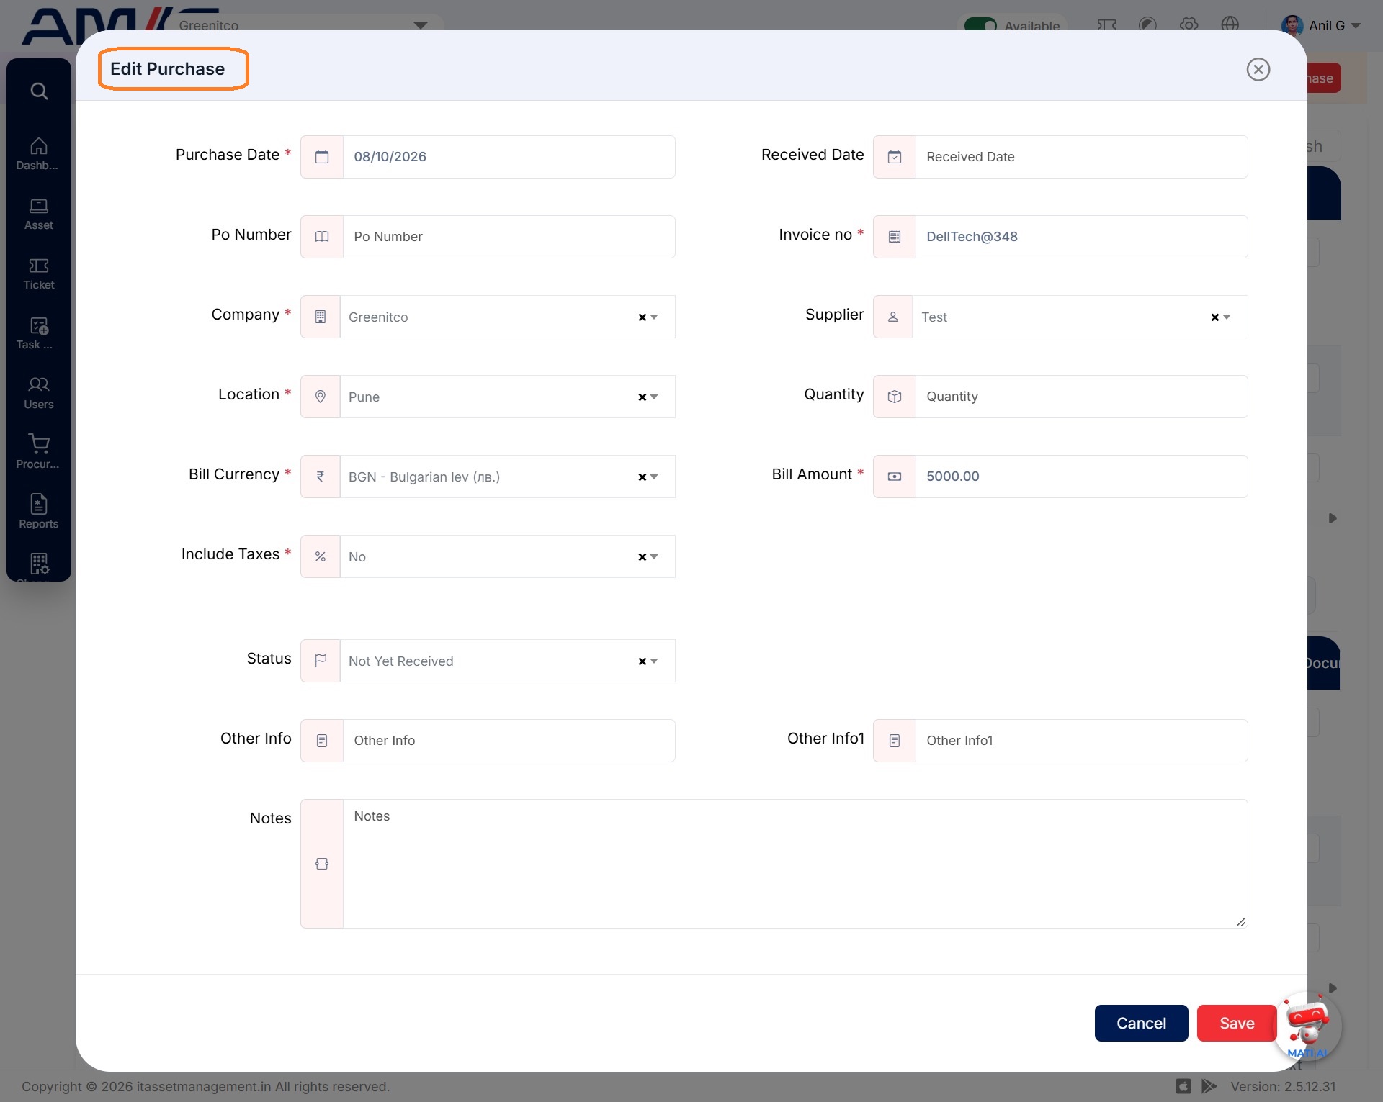
Task: Clear the Include Taxes No selection
Action: 642,557
